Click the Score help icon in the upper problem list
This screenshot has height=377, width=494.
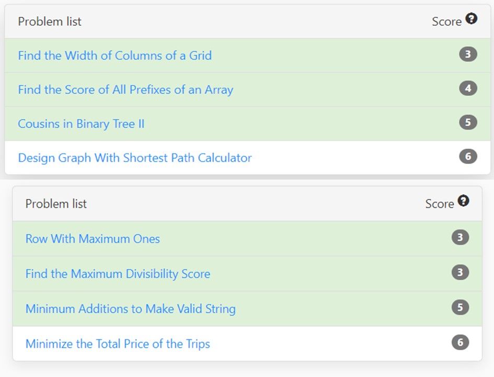(x=472, y=19)
